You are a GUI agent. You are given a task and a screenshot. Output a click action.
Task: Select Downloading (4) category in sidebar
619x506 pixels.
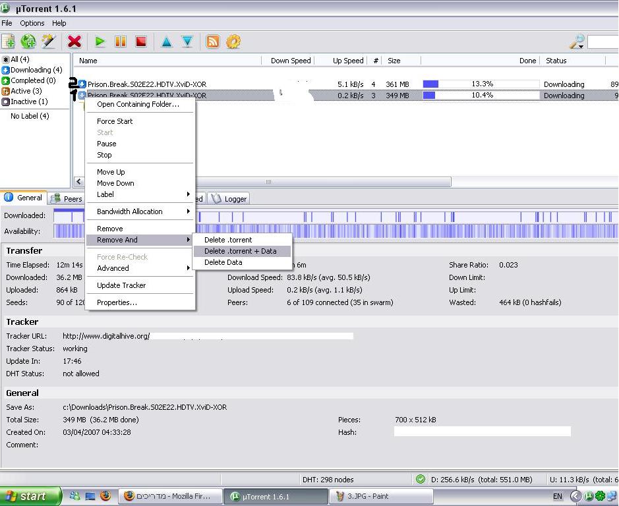tap(36, 70)
